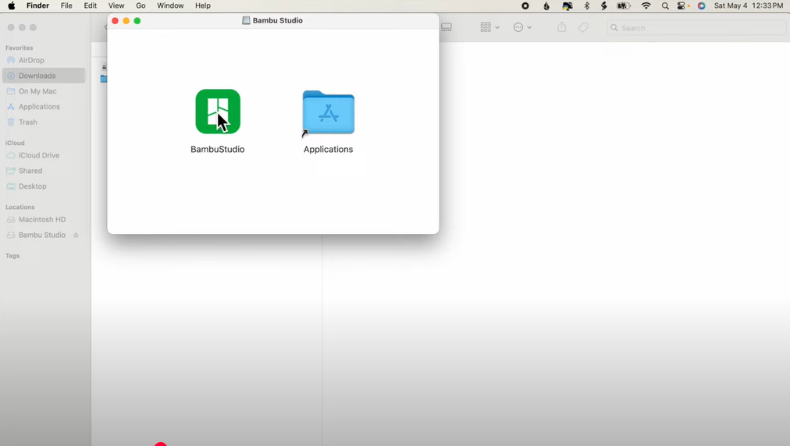Eject the Bambu Studio disk image
Viewport: 790px width, 446px height.
pyautogui.click(x=76, y=235)
